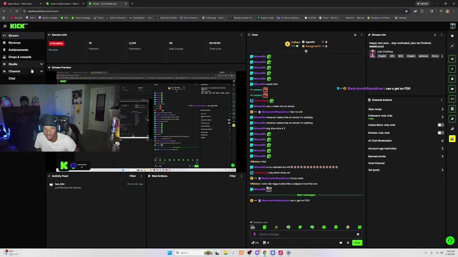The width and height of the screenshot is (458, 257).
Task: Open Achievements in left sidebar
Action: (23, 50)
